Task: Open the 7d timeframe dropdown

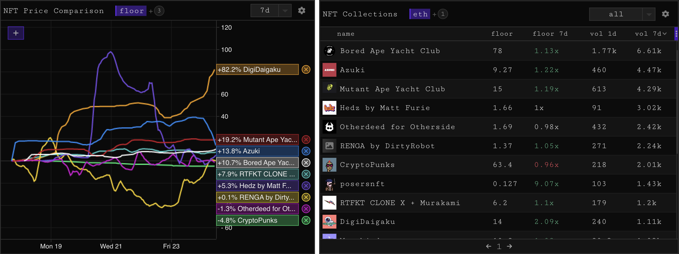Action: 271,11
